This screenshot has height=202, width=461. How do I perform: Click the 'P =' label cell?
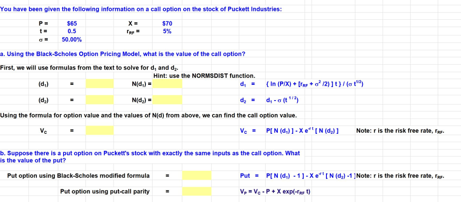[x=43, y=24]
